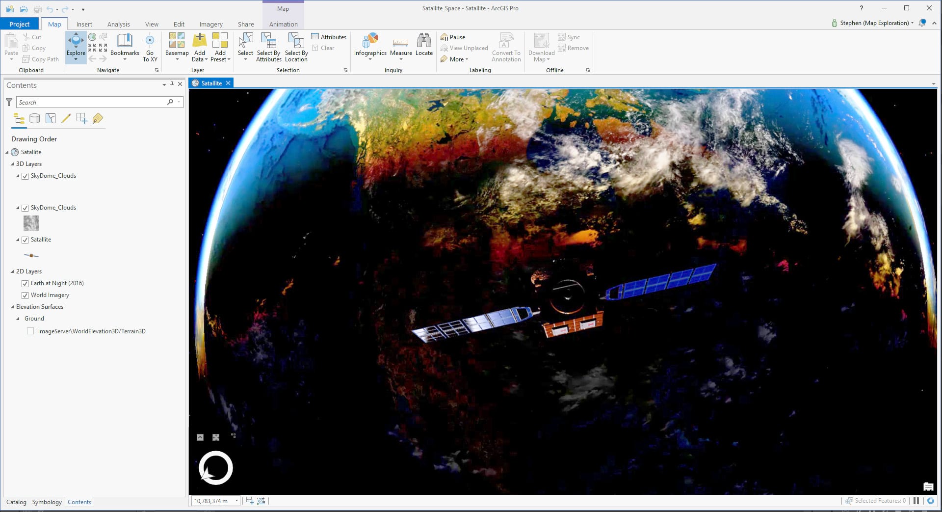
Task: Switch to the Symbology pane tab
Action: pyautogui.click(x=47, y=502)
